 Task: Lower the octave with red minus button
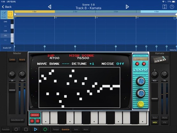(x=32, y=121)
